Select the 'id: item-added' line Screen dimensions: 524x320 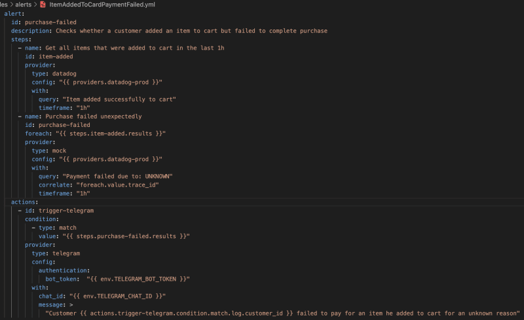coord(48,56)
